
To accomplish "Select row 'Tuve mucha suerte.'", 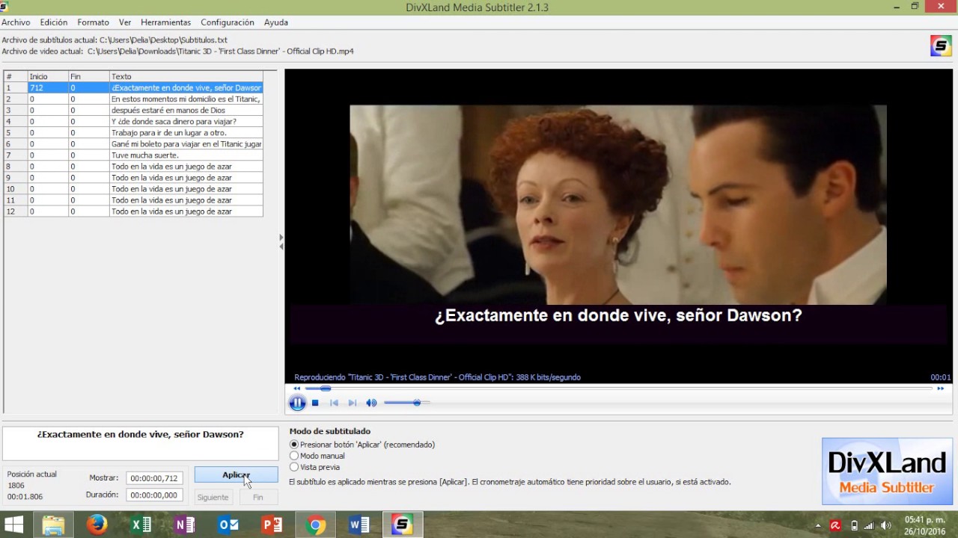I will pyautogui.click(x=133, y=155).
